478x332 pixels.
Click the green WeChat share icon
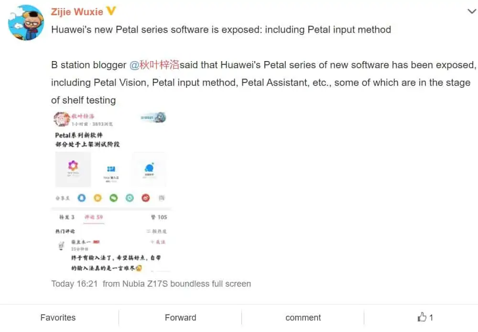click(114, 198)
